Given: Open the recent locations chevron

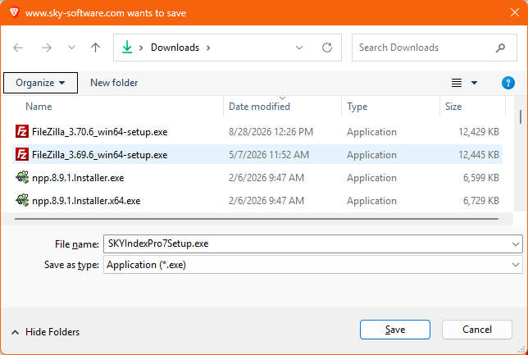Looking at the screenshot, I should point(71,48).
